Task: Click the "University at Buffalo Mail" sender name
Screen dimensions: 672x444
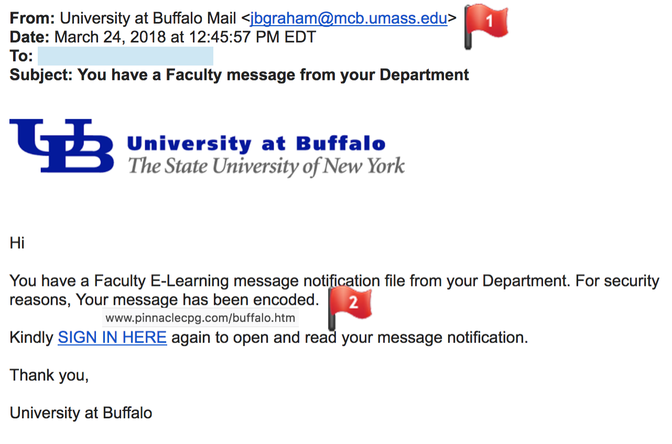Action: pyautogui.click(x=148, y=19)
